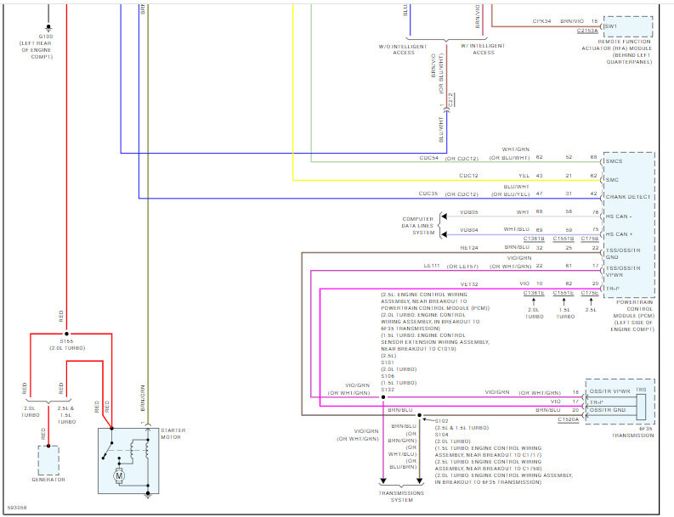674x517 pixels.
Task: Select the arrowhead on the VDB05 data line
Action: [445, 216]
